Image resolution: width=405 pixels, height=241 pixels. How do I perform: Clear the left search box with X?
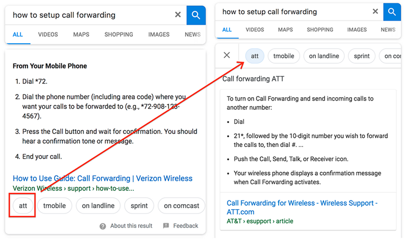click(x=178, y=15)
